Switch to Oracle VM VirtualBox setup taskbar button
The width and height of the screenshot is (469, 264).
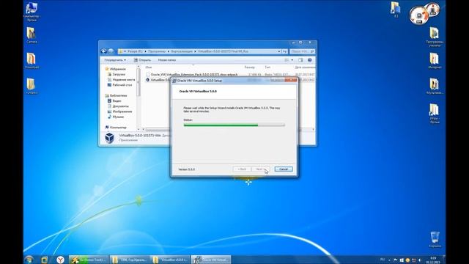point(211,260)
